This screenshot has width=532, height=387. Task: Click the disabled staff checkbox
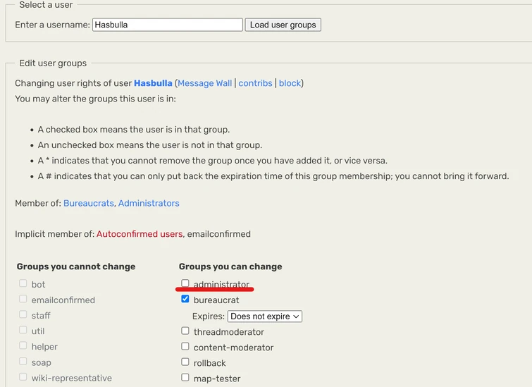pos(23,314)
